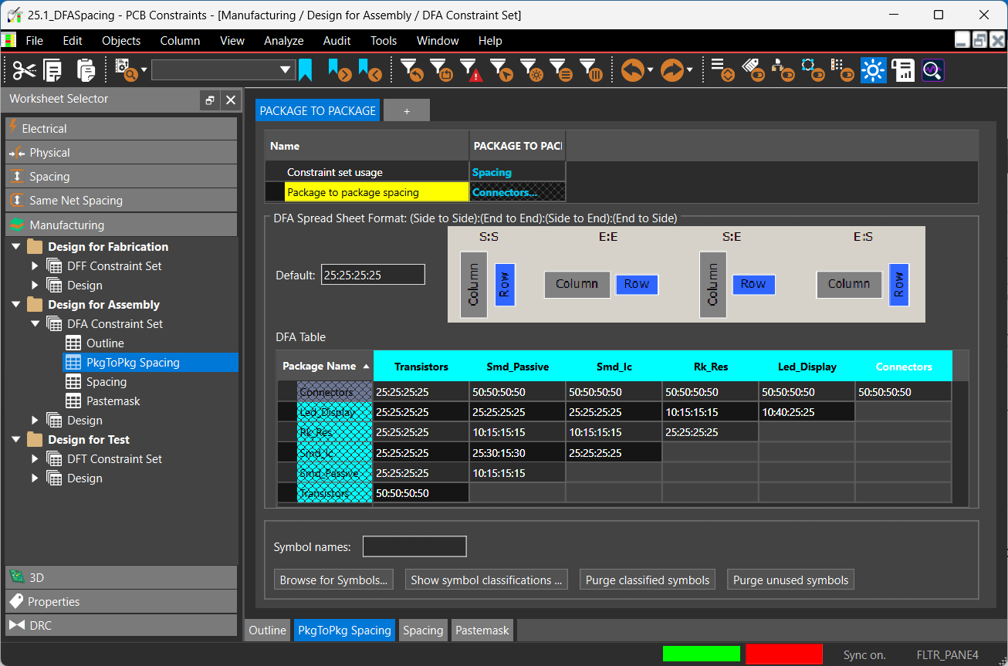Image resolution: width=1008 pixels, height=666 pixels.
Task: Click the green status indicator in status bar
Action: [701, 654]
